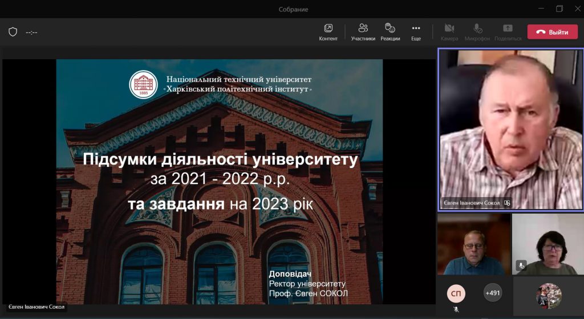Screen dimensions: 584x319
Task: Click the presenter label Євген Іванович Сокол
Action: (36, 306)
